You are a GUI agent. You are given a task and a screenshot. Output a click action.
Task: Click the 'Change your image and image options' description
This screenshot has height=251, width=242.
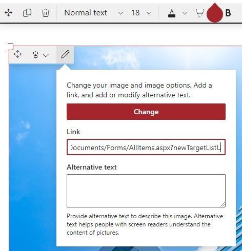coord(139,90)
